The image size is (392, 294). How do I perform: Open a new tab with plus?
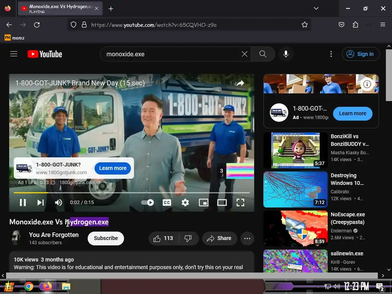111,9
